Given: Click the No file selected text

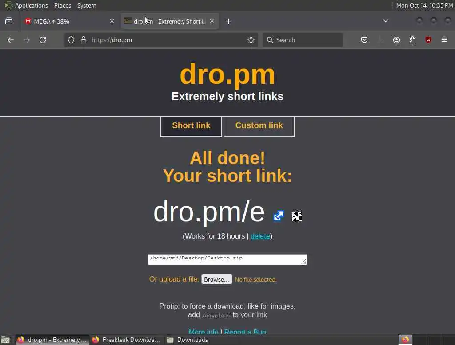Looking at the screenshot, I should [x=255, y=279].
